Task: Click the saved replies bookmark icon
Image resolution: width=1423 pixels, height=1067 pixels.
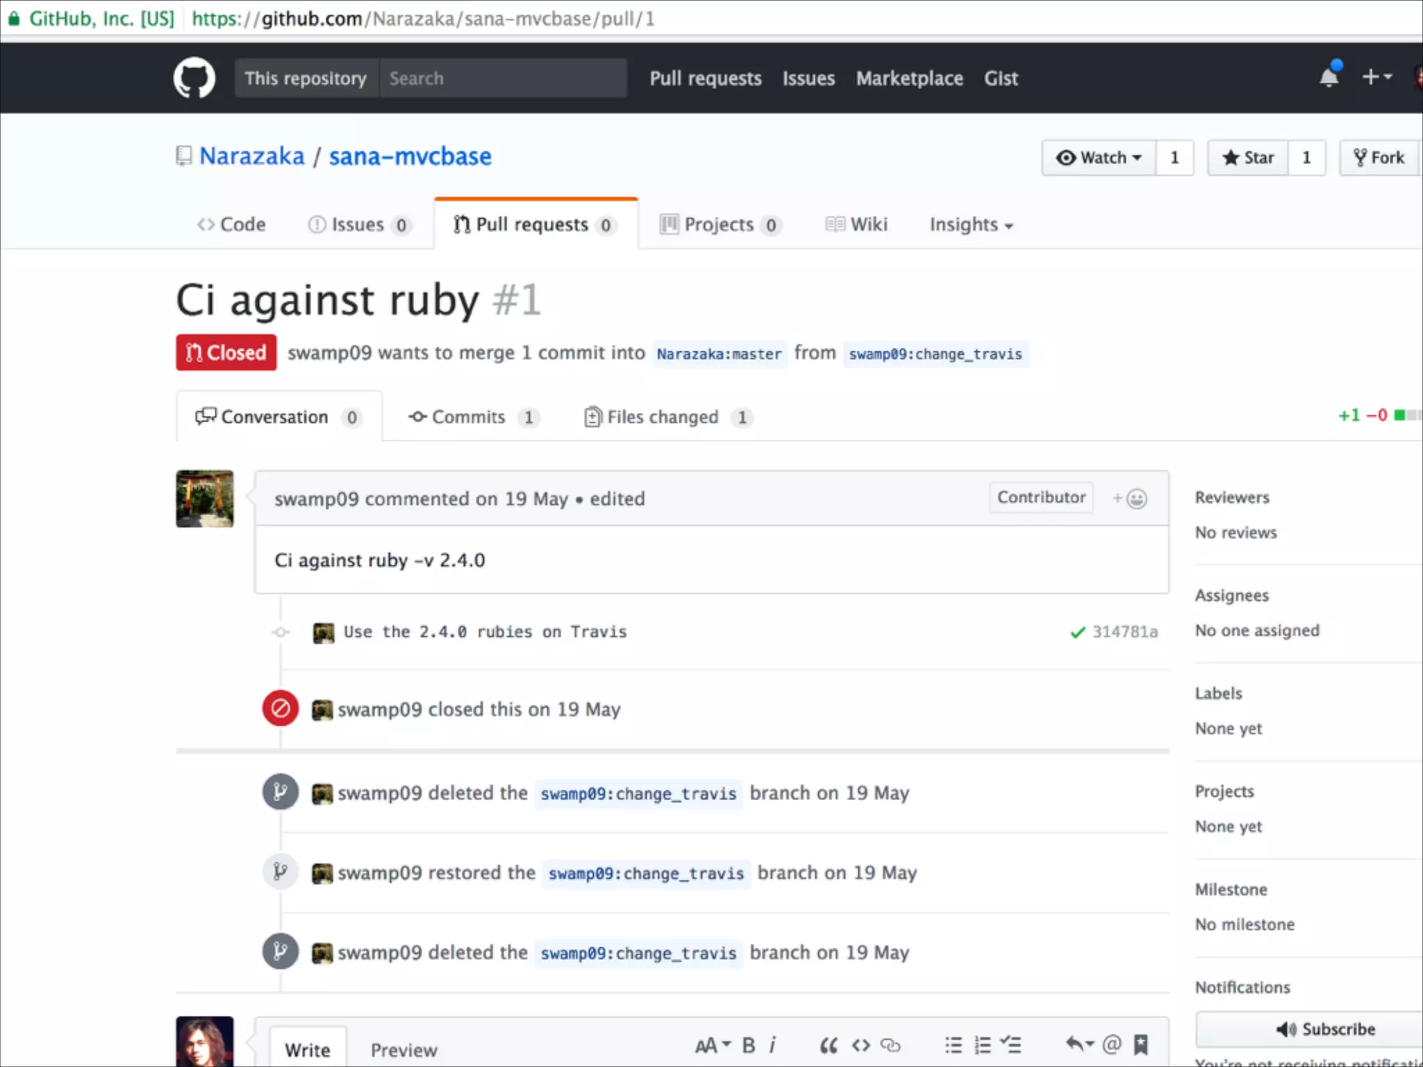Action: [1141, 1044]
